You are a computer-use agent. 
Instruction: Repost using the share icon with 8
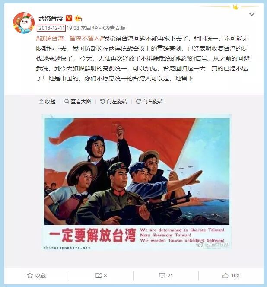coord(101,275)
